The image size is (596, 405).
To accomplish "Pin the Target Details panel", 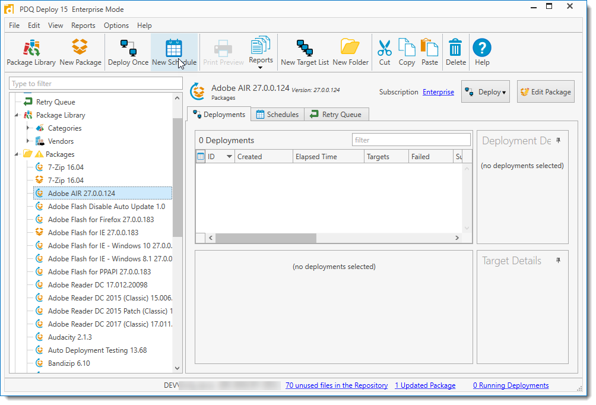I will tap(558, 261).
